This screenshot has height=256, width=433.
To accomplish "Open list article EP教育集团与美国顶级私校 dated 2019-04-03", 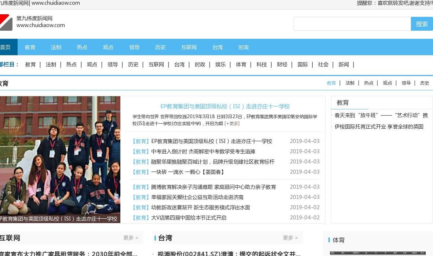I will (211, 141).
